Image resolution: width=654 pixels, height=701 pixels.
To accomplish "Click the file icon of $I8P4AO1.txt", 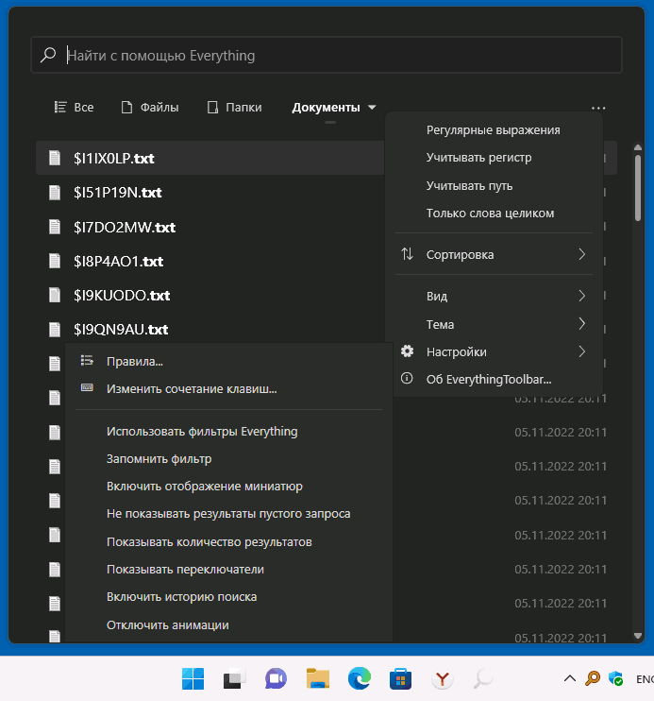I will tap(55, 261).
